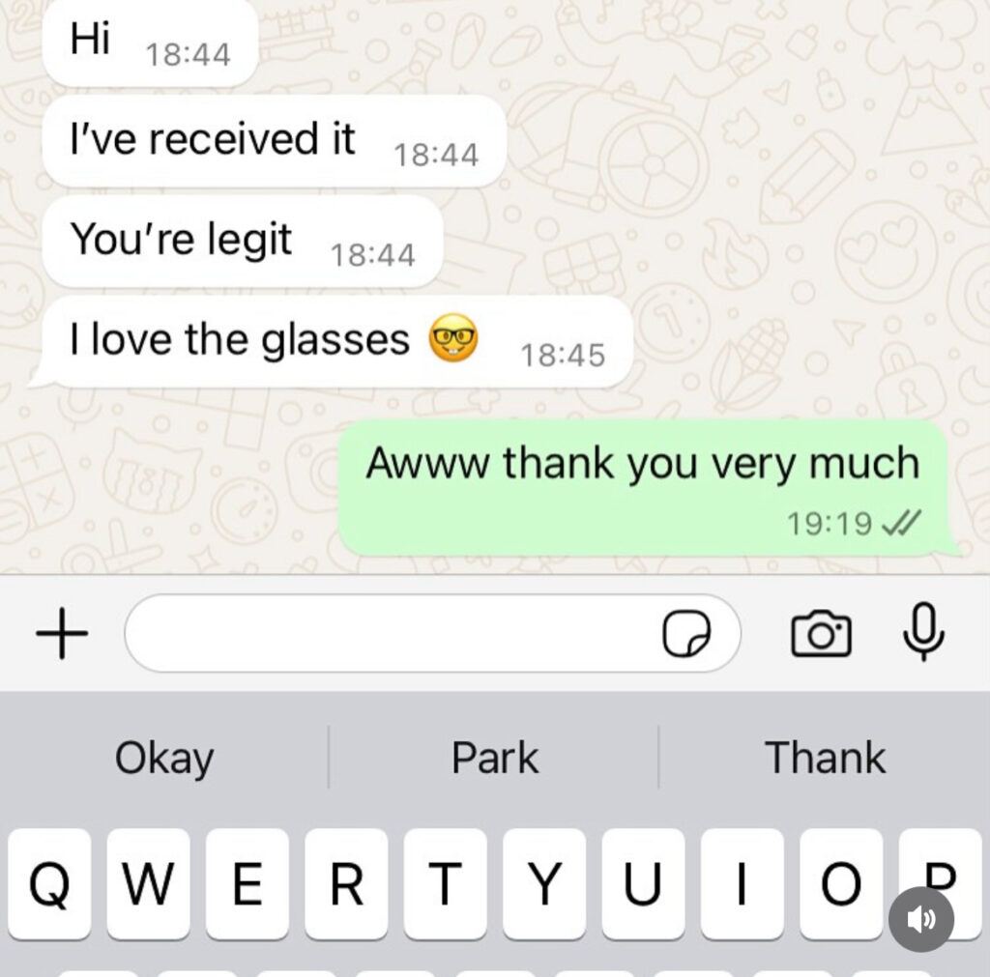Tap the W key on keyboard
The image size is (990, 977).
148,883
